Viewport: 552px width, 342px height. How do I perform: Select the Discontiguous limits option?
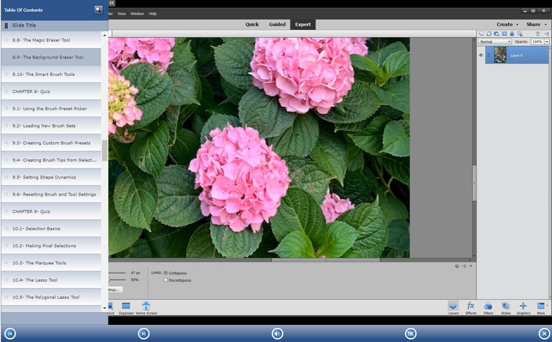165,280
